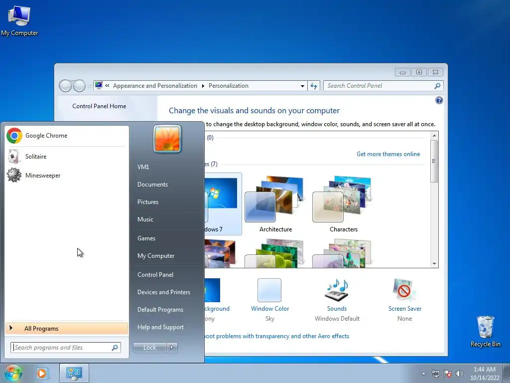Image resolution: width=510 pixels, height=383 pixels.
Task: Open Minesweeper from the Start menu
Action: pyautogui.click(x=67, y=175)
